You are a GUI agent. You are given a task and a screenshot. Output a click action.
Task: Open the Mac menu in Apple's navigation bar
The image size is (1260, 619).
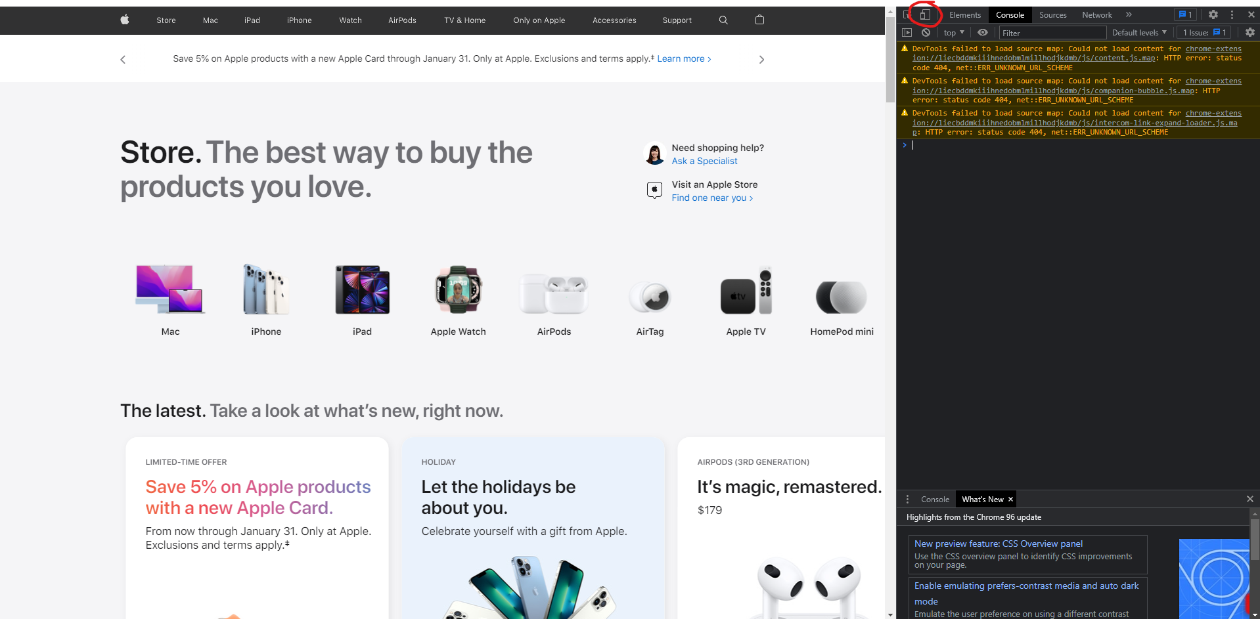(x=210, y=20)
